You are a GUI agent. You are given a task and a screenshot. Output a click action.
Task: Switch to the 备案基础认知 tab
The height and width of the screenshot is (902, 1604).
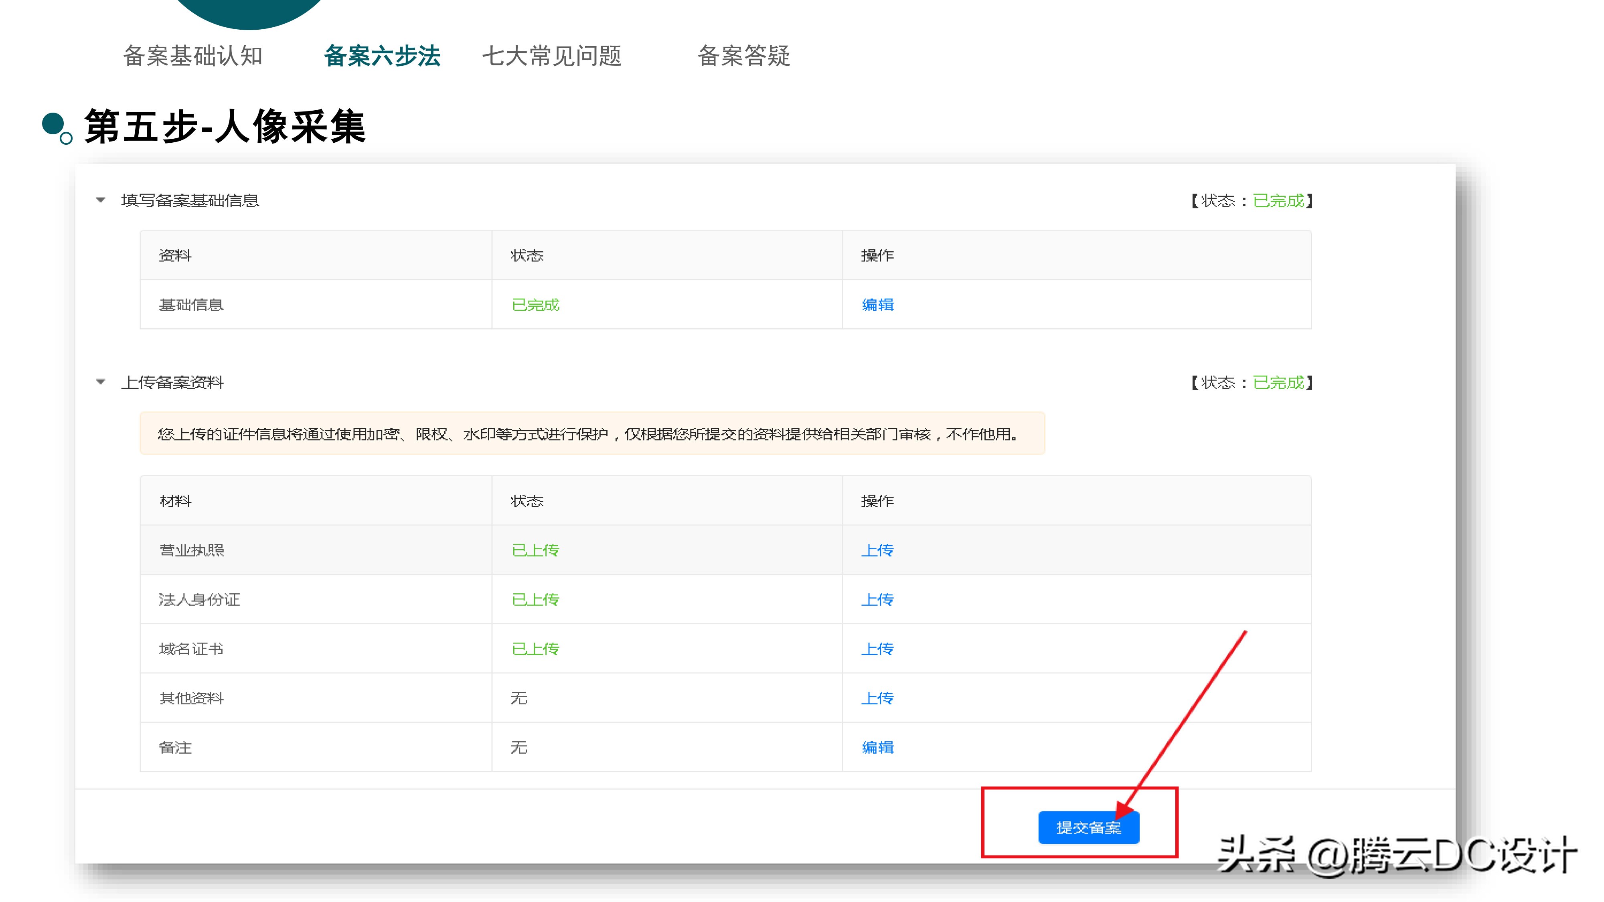[x=193, y=57]
